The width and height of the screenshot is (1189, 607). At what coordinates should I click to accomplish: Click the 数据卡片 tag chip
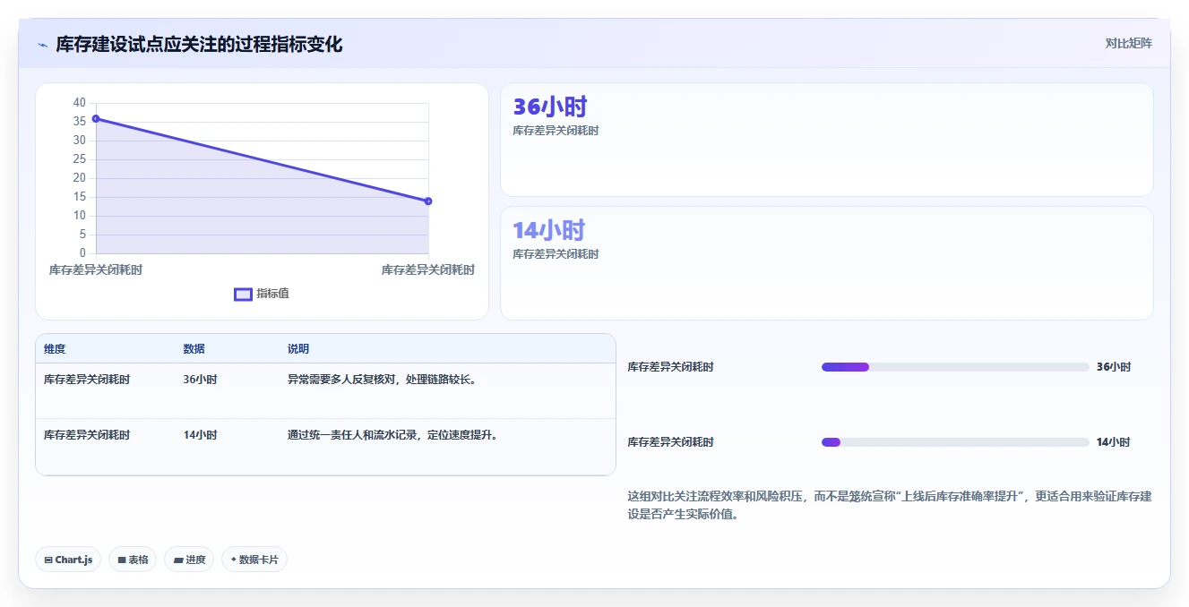pyautogui.click(x=254, y=560)
